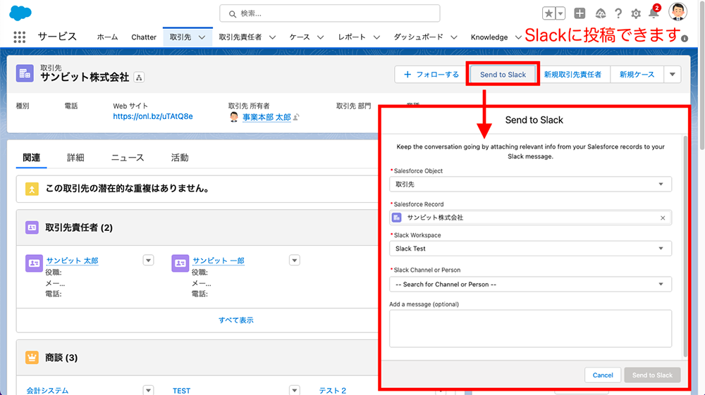Show more record actions dropdown

tap(673, 75)
